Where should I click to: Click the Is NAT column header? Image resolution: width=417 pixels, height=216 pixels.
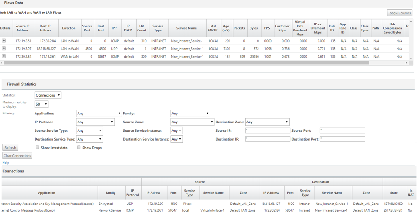411,193
